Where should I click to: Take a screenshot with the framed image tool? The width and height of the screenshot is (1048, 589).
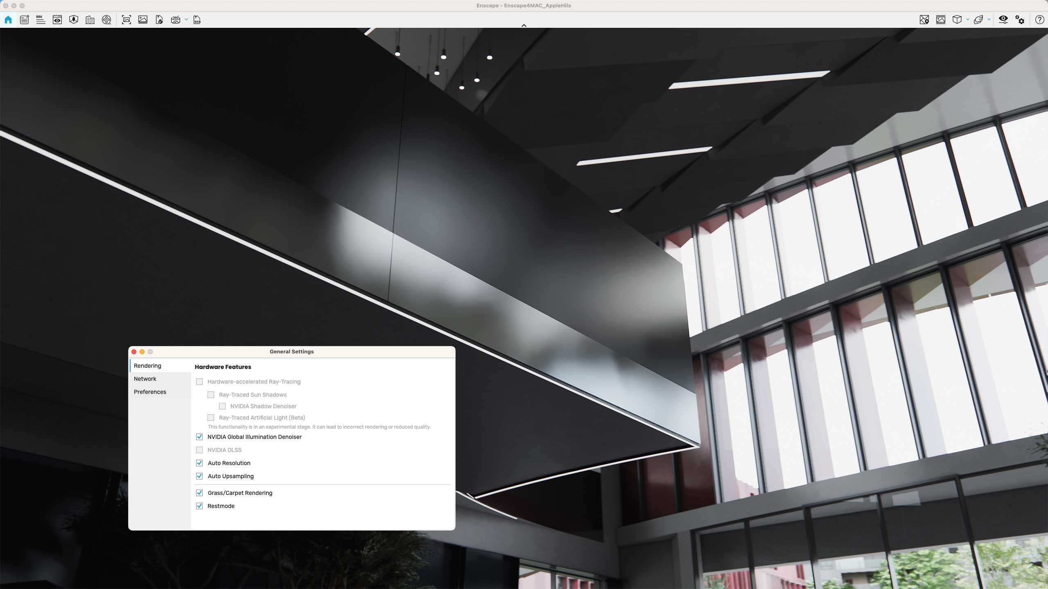126,20
